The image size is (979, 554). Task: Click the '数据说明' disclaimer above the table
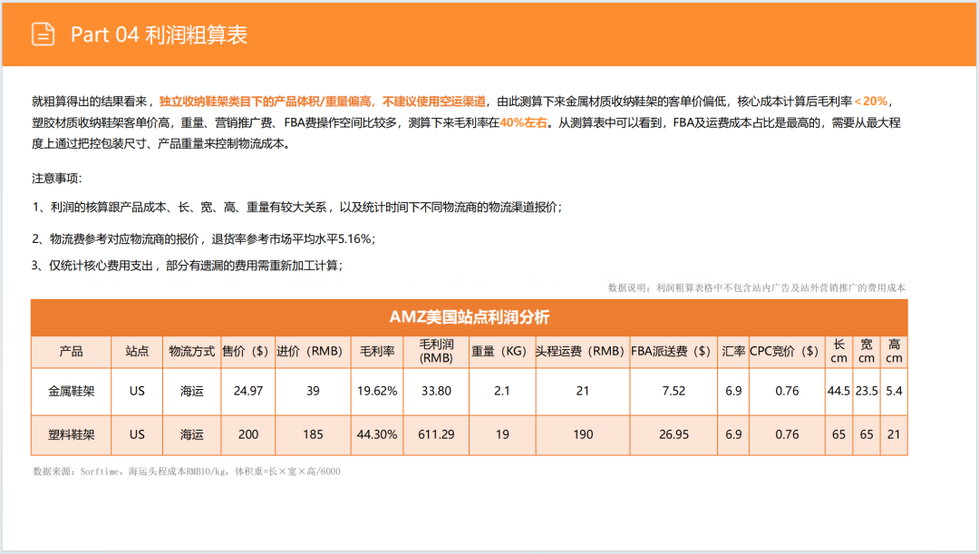pyautogui.click(x=756, y=288)
